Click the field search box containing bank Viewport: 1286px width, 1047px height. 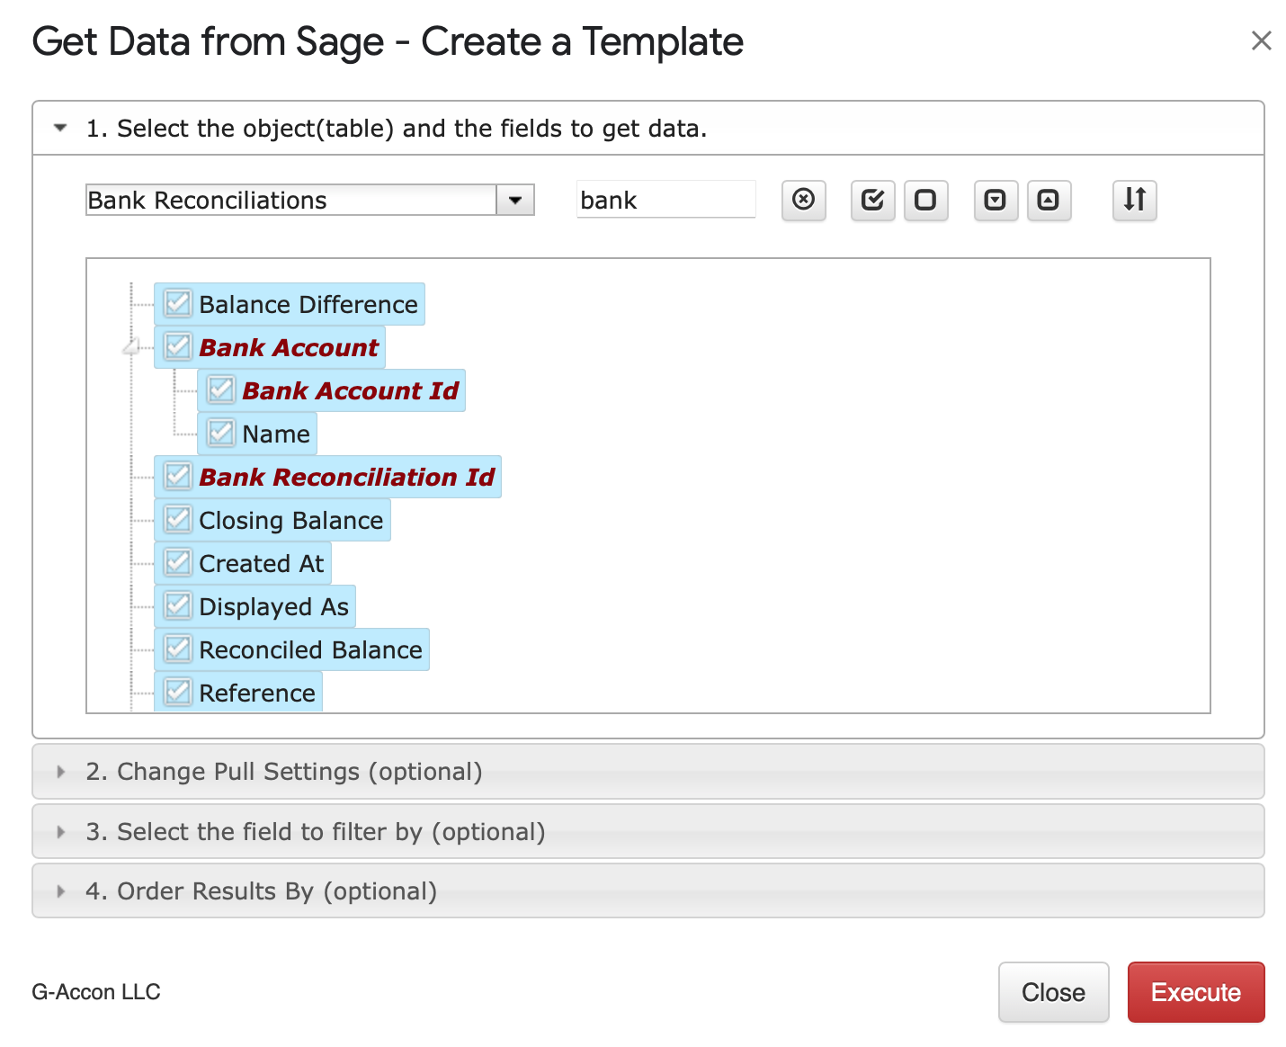(x=665, y=200)
